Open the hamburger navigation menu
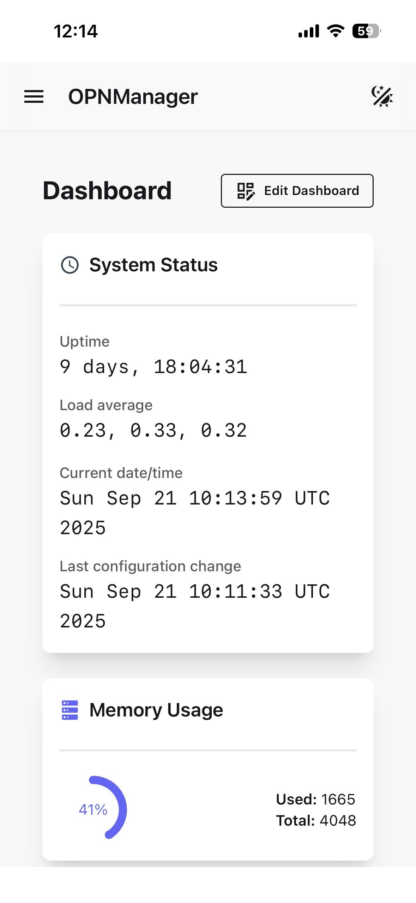The width and height of the screenshot is (416, 903). [x=34, y=96]
